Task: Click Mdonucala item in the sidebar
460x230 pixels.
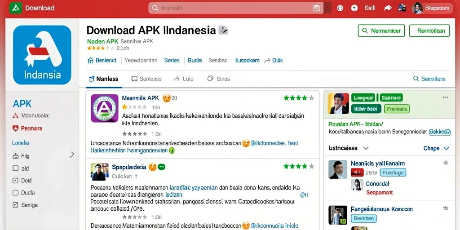Action: (31, 115)
